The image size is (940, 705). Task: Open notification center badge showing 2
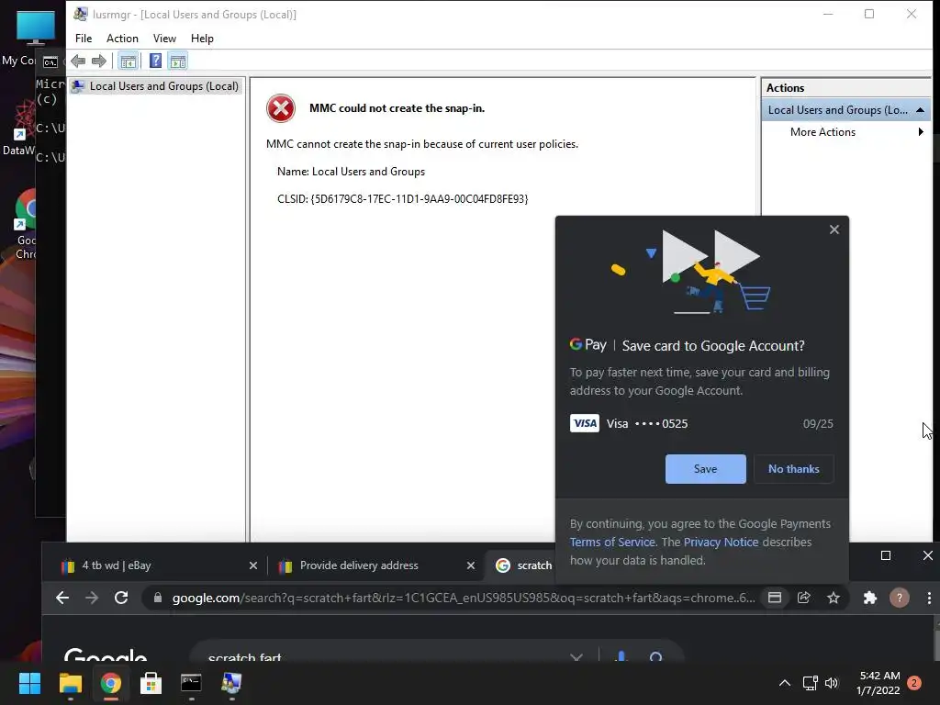(914, 683)
